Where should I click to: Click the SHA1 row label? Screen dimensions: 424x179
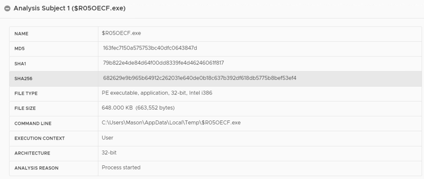[x=21, y=64]
